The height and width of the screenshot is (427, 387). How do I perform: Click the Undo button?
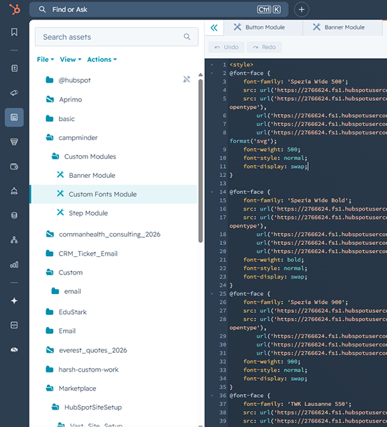click(x=226, y=47)
